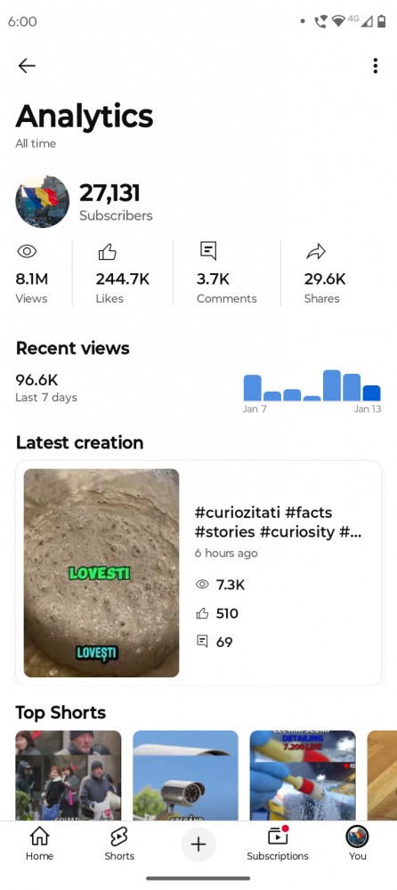Viewport: 397px width, 890px height.
Task: Tap the channel avatar with flag
Action: [42, 201]
